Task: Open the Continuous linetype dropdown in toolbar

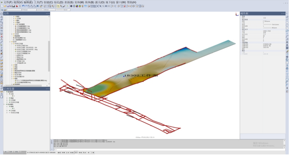Action: pyautogui.click(x=46, y=10)
